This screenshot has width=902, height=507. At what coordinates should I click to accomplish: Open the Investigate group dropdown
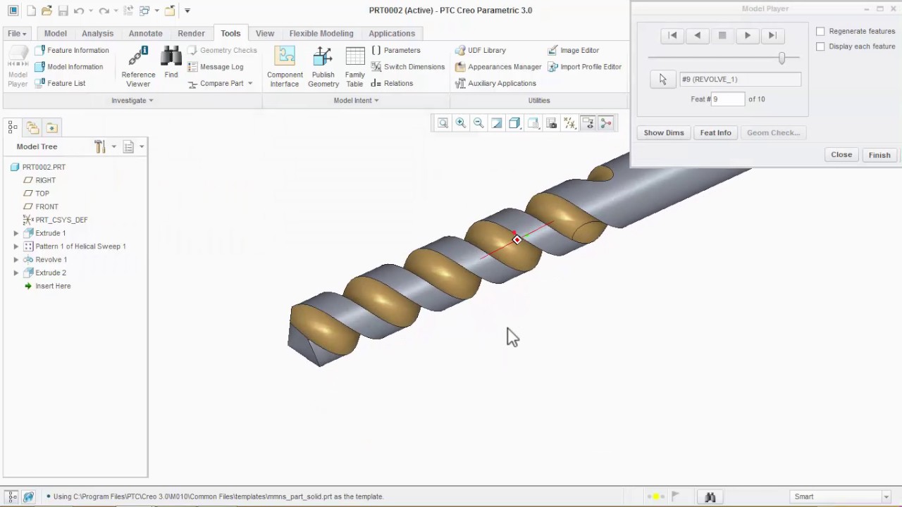[x=132, y=101]
